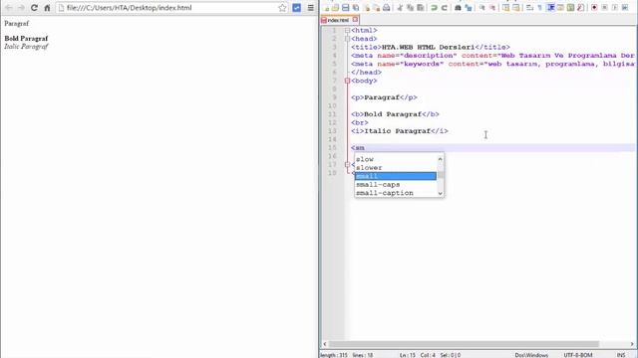The image size is (638, 358).
Task: Click the autocomplete list scroll-down arrow
Action: [441, 194]
